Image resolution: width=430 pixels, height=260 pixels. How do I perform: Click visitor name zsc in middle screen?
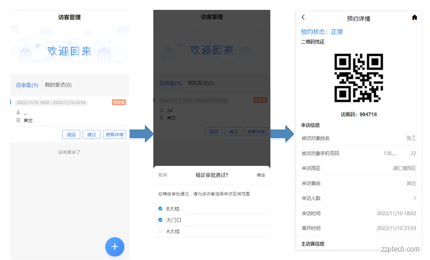coord(170,110)
